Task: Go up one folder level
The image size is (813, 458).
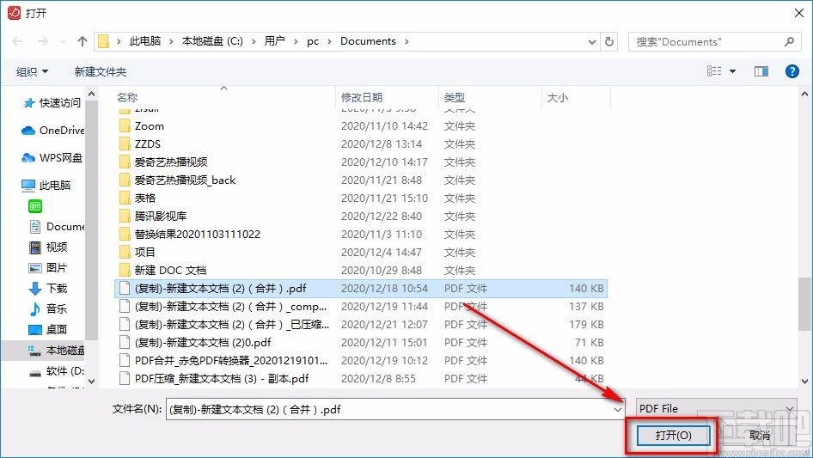Action: pyautogui.click(x=82, y=41)
